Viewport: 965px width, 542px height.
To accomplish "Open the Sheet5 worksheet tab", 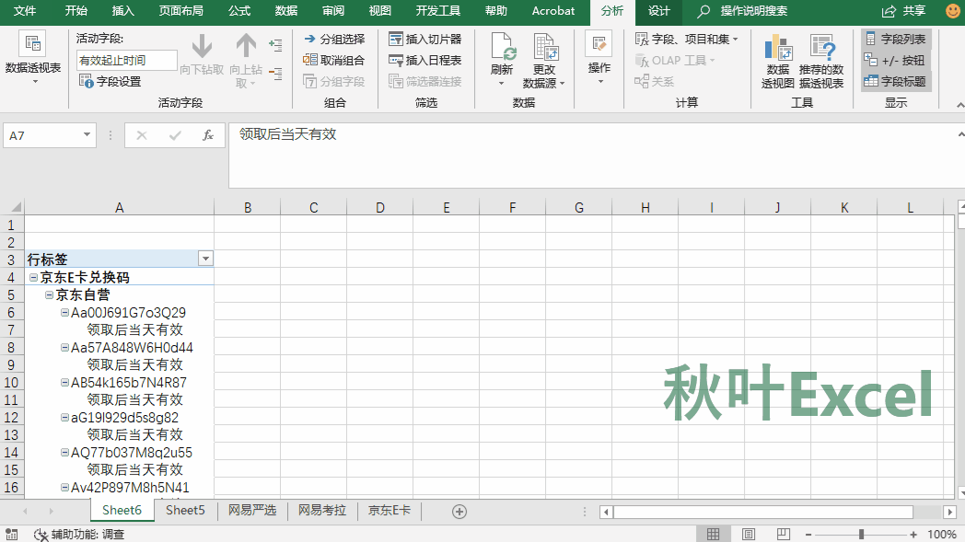I will tap(185, 511).
